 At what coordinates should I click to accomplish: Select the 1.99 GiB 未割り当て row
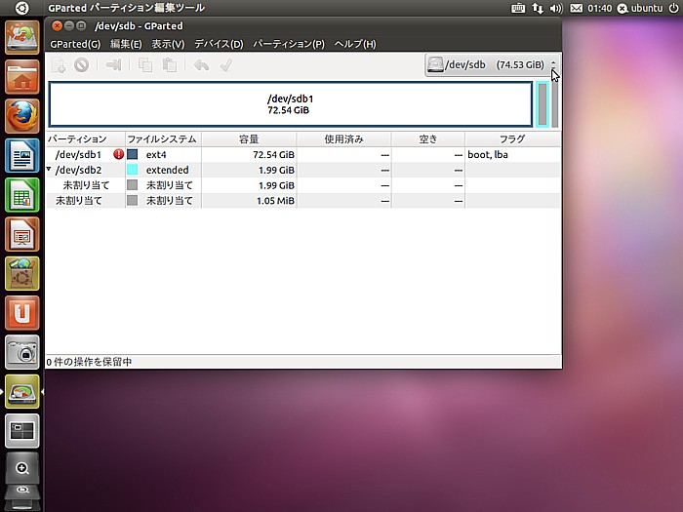click(303, 185)
